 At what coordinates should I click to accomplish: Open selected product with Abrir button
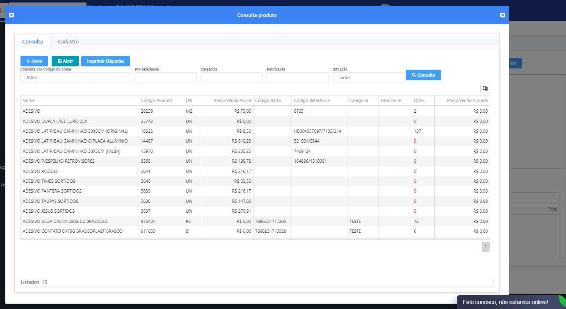[x=65, y=61]
